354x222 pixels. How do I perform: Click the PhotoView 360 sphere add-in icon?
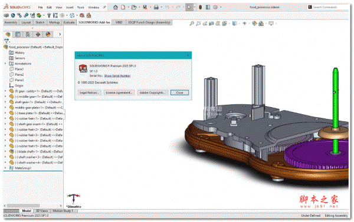pos(13,15)
